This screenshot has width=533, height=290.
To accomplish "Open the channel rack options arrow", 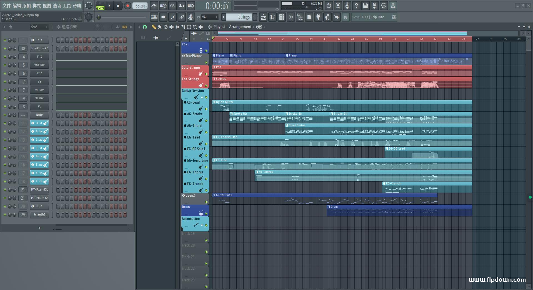I will (x=4, y=27).
